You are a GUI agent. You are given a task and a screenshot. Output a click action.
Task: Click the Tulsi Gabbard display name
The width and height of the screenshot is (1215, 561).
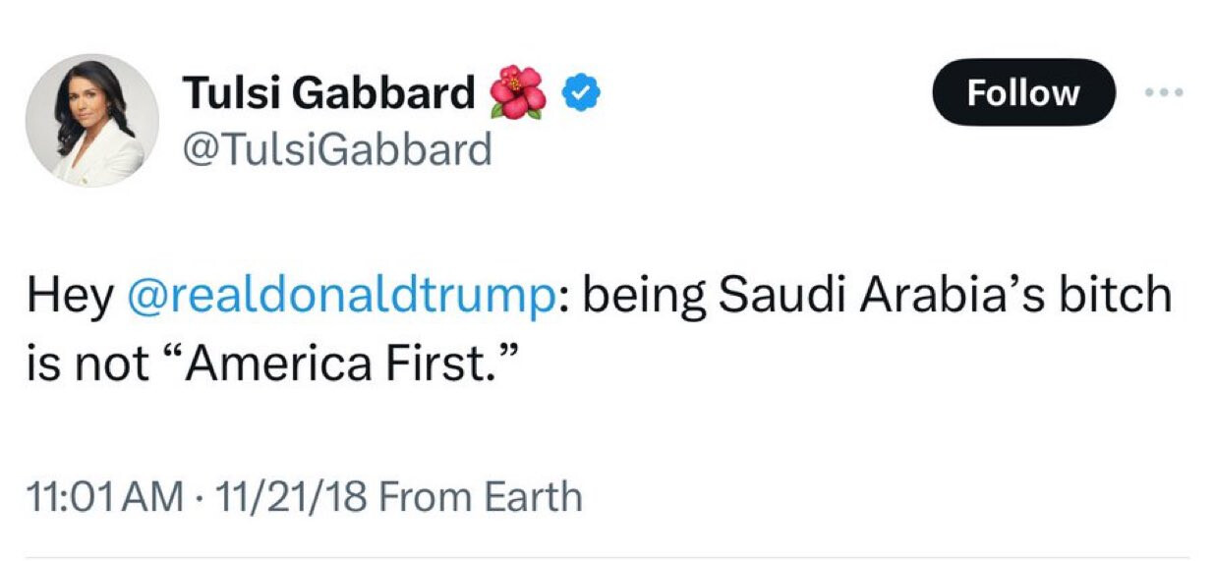coord(329,93)
